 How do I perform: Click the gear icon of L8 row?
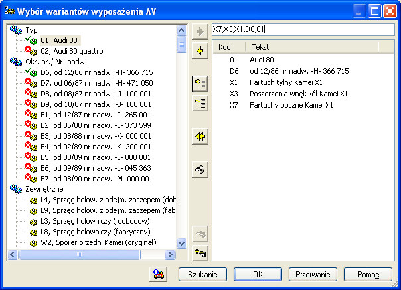(x=33, y=232)
